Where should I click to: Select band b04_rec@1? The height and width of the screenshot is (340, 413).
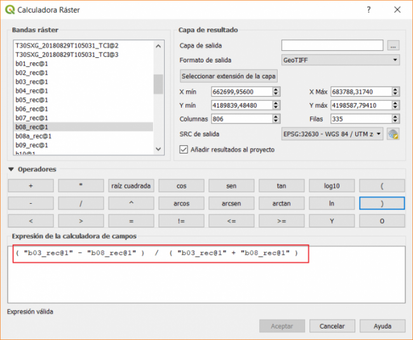click(83, 91)
